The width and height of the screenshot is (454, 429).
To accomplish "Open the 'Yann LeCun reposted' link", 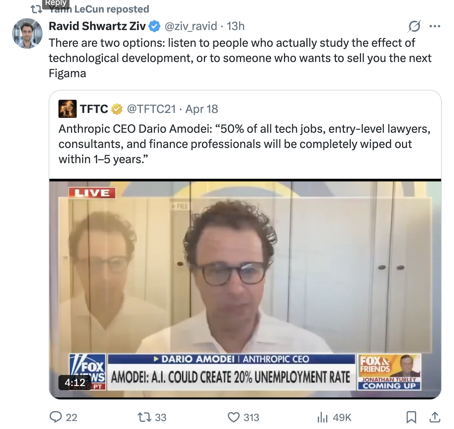I will [x=99, y=9].
